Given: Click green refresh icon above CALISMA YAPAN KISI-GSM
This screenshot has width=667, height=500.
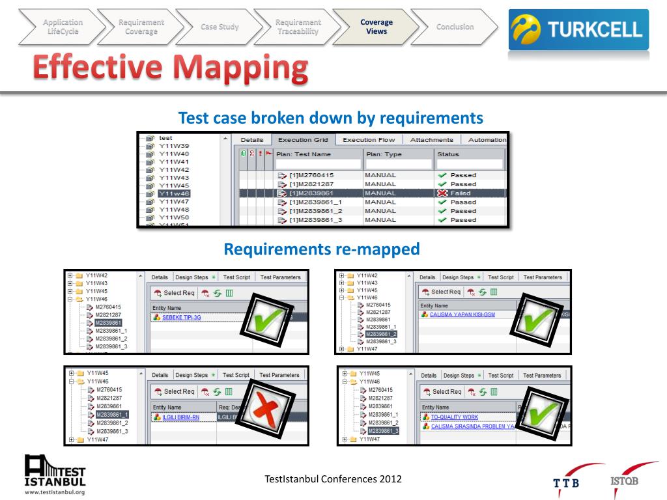Looking at the screenshot, I should [483, 292].
